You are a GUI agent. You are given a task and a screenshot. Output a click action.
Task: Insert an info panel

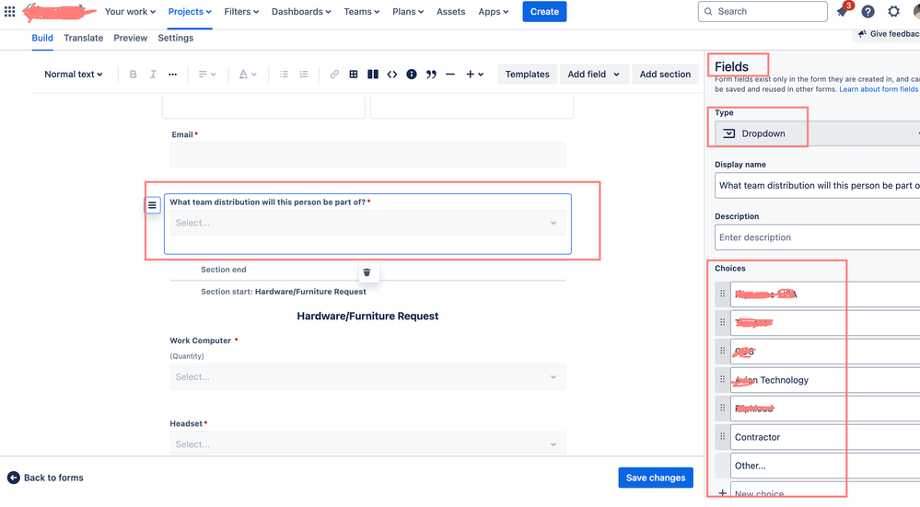point(412,75)
